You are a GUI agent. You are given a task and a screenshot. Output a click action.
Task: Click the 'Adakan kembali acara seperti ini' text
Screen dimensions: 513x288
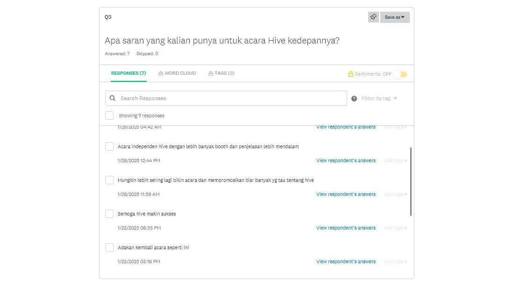click(153, 248)
